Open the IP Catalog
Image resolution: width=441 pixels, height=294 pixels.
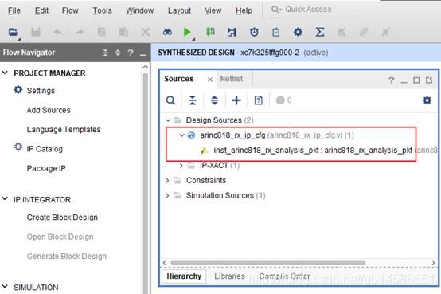click(45, 149)
